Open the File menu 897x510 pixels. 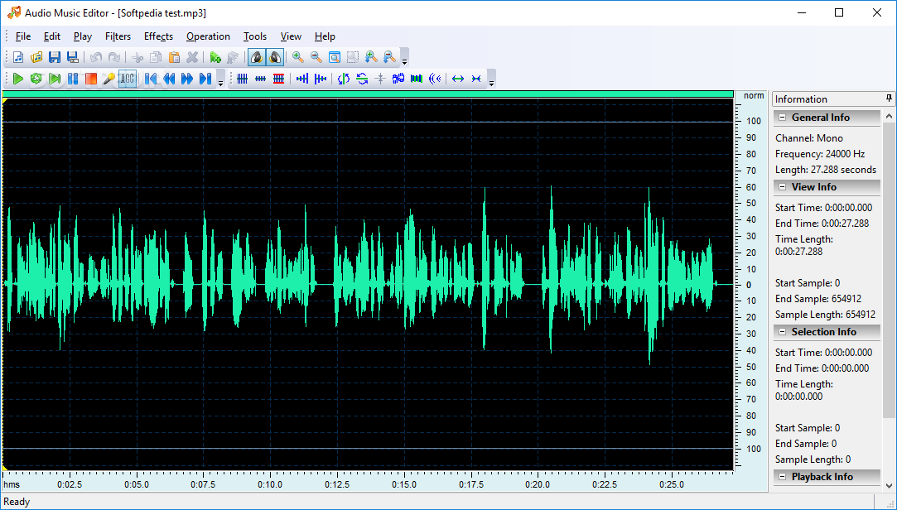pyautogui.click(x=23, y=36)
